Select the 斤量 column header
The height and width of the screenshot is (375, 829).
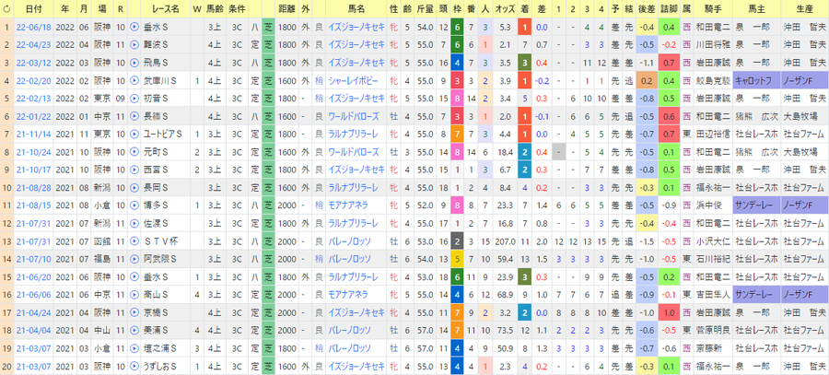(x=425, y=9)
